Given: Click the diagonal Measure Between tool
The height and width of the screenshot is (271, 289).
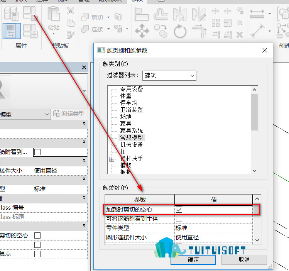Looking at the screenshot, I should pos(257,30).
